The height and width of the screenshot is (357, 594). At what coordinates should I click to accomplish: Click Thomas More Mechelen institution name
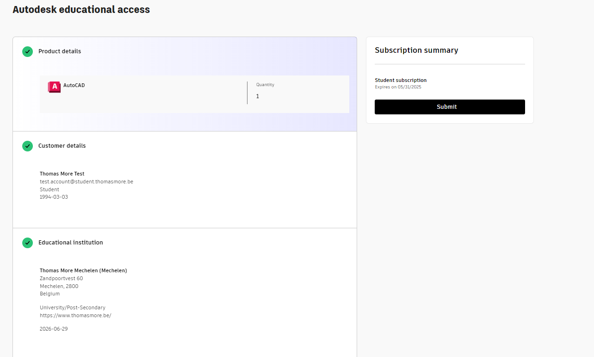point(83,270)
